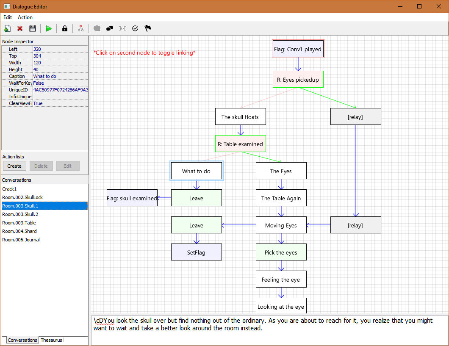The width and height of the screenshot is (449, 346).
Task: Click the node tree hierarchy icon
Action: coord(80,28)
